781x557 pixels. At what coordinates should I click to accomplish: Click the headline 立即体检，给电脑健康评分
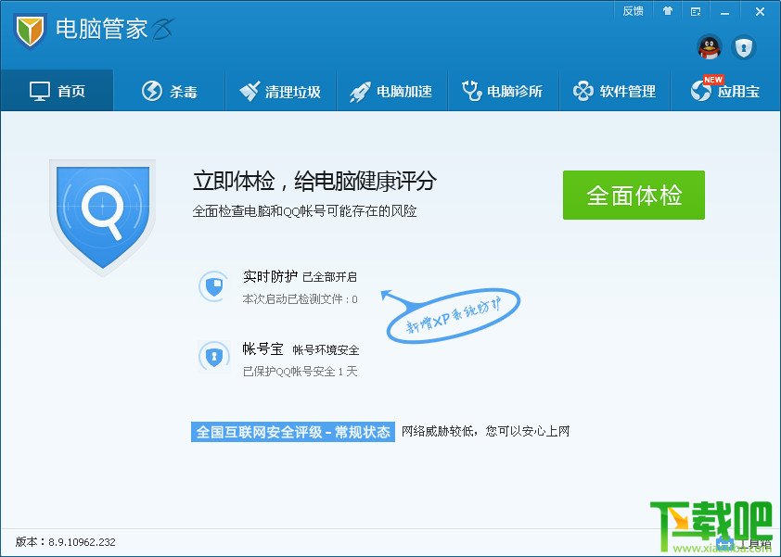coord(314,181)
